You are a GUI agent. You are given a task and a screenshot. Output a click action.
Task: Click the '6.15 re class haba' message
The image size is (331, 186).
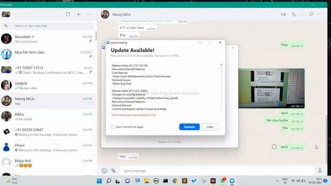(x=138, y=28)
